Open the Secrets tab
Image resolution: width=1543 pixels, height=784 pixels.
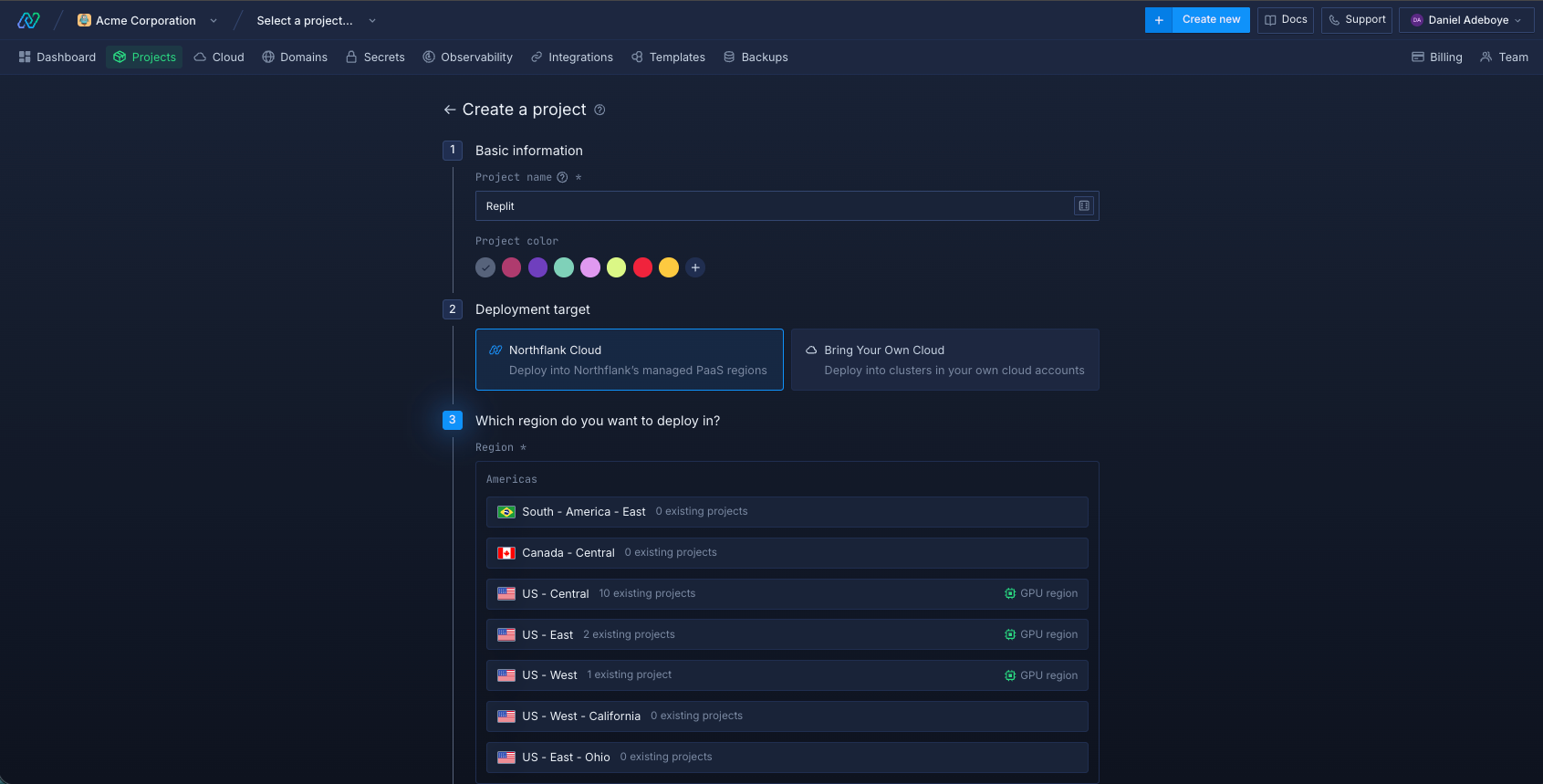click(x=375, y=57)
